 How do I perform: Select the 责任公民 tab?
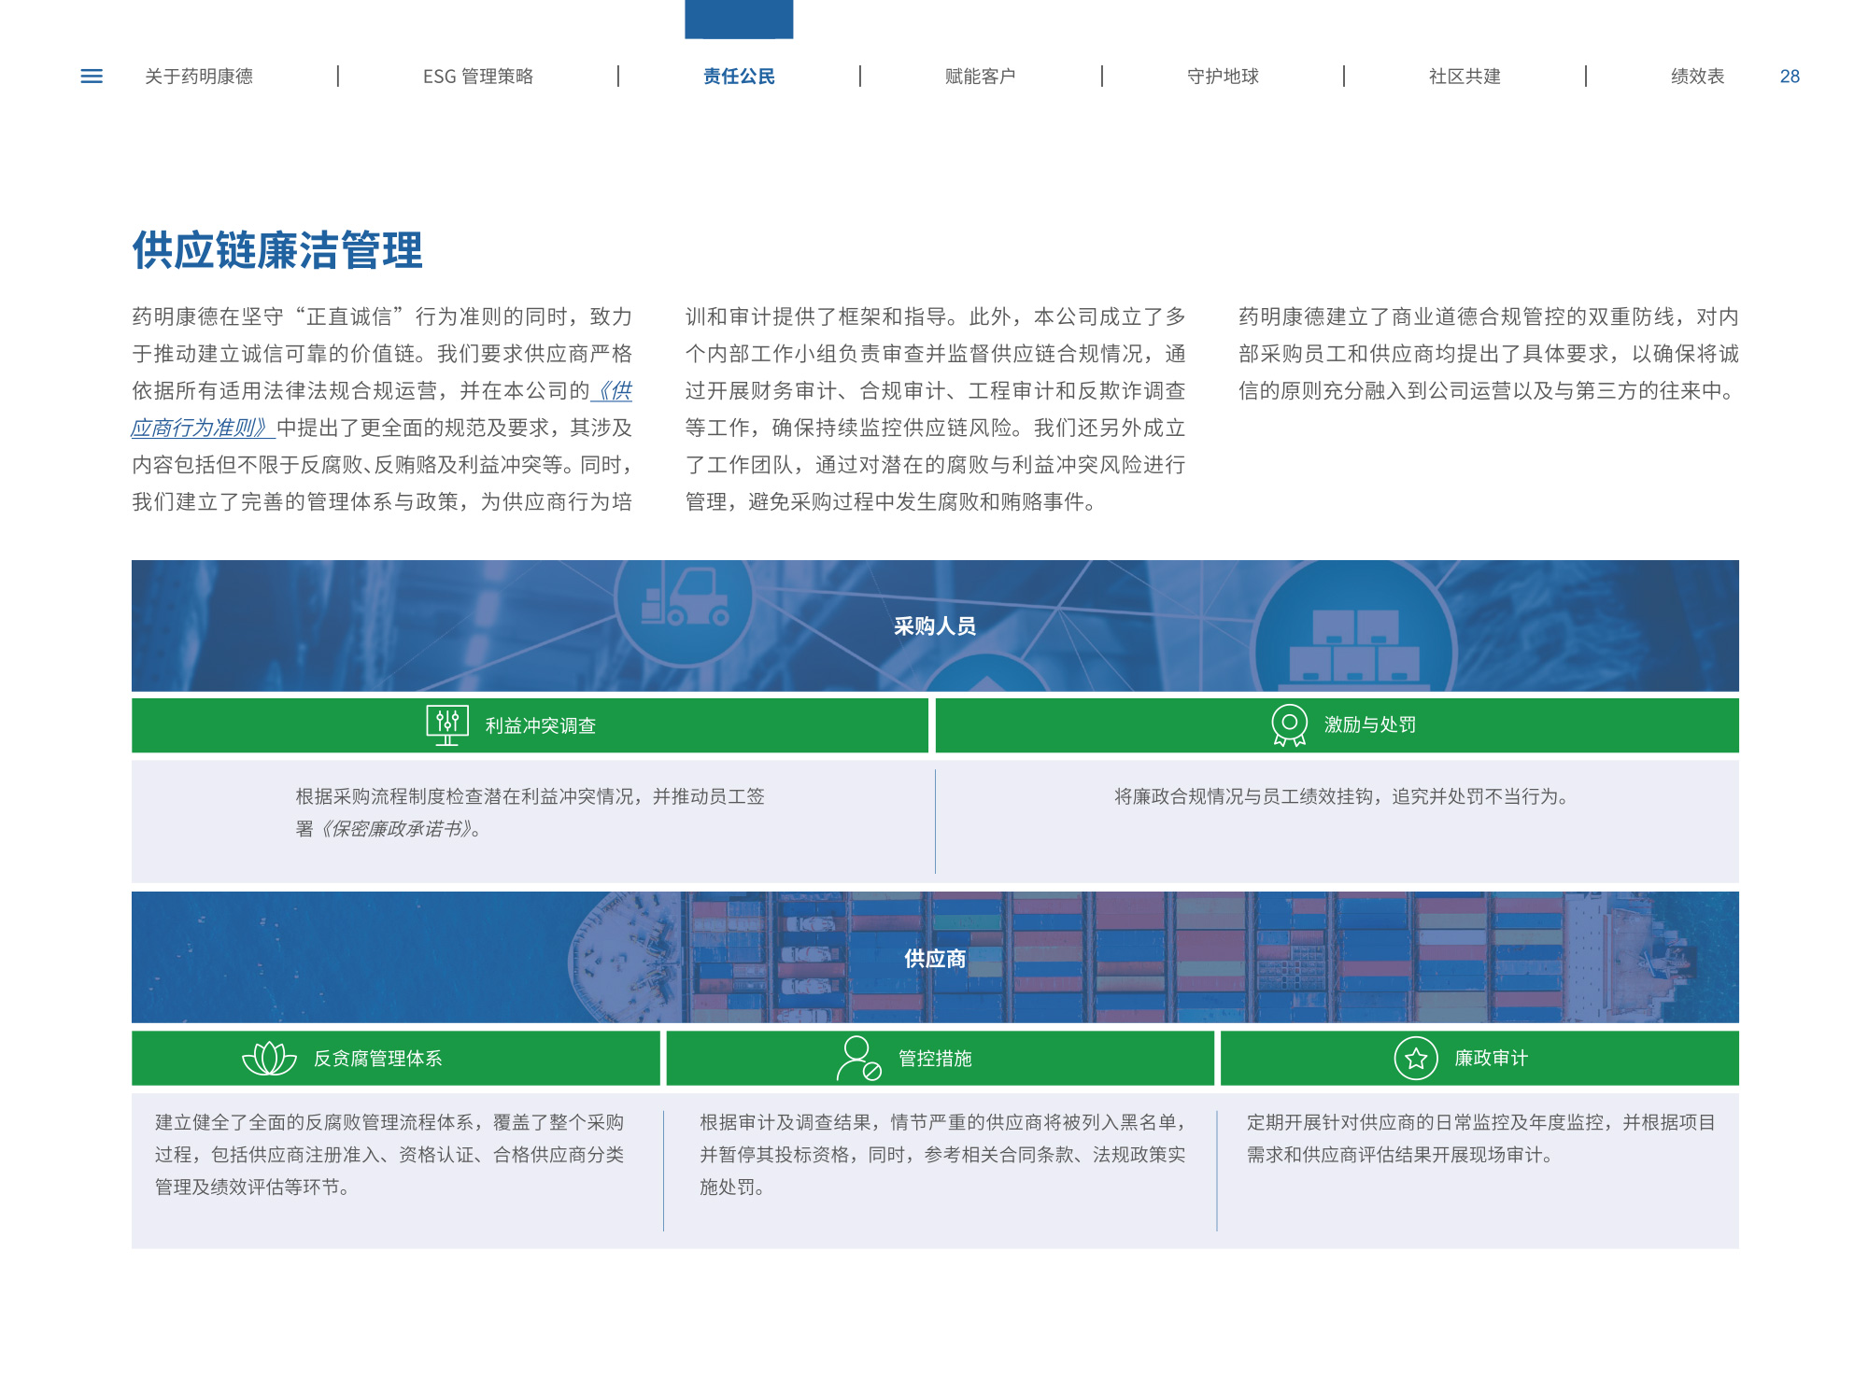tap(739, 77)
